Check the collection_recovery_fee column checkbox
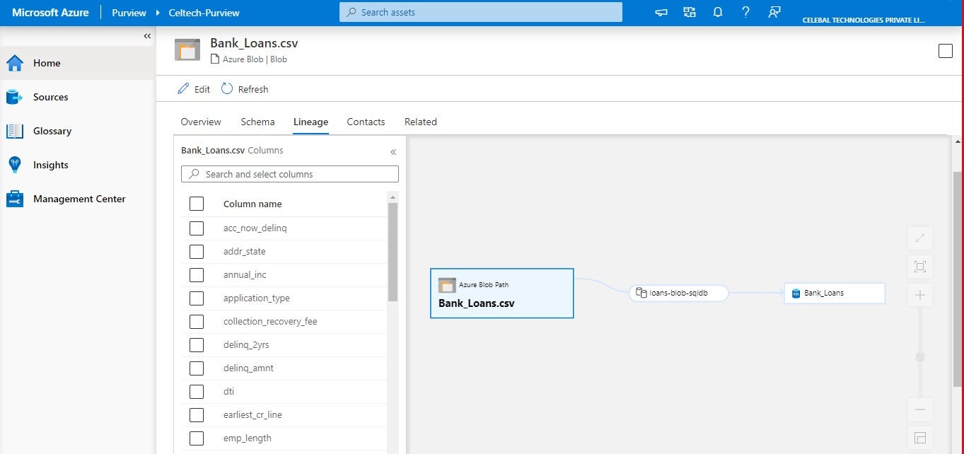 click(x=197, y=321)
